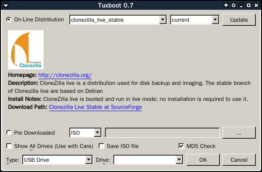Tick the Save ISO file checkbox

coord(101,146)
